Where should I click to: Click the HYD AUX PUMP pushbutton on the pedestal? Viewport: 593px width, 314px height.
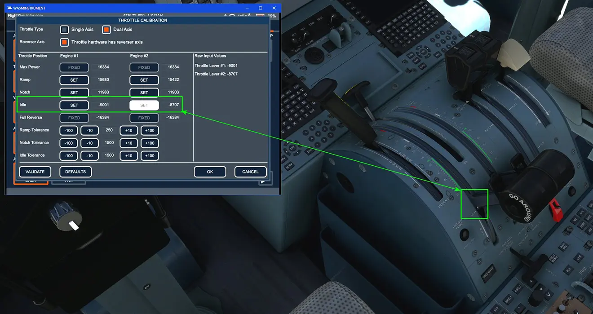(465, 234)
